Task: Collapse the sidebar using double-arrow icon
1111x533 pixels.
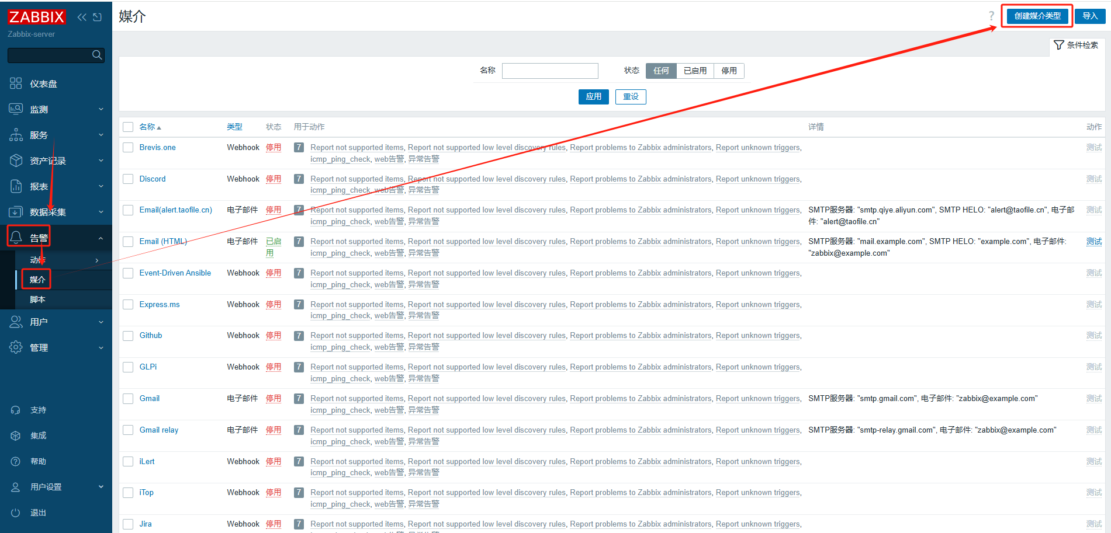Action: click(x=82, y=17)
